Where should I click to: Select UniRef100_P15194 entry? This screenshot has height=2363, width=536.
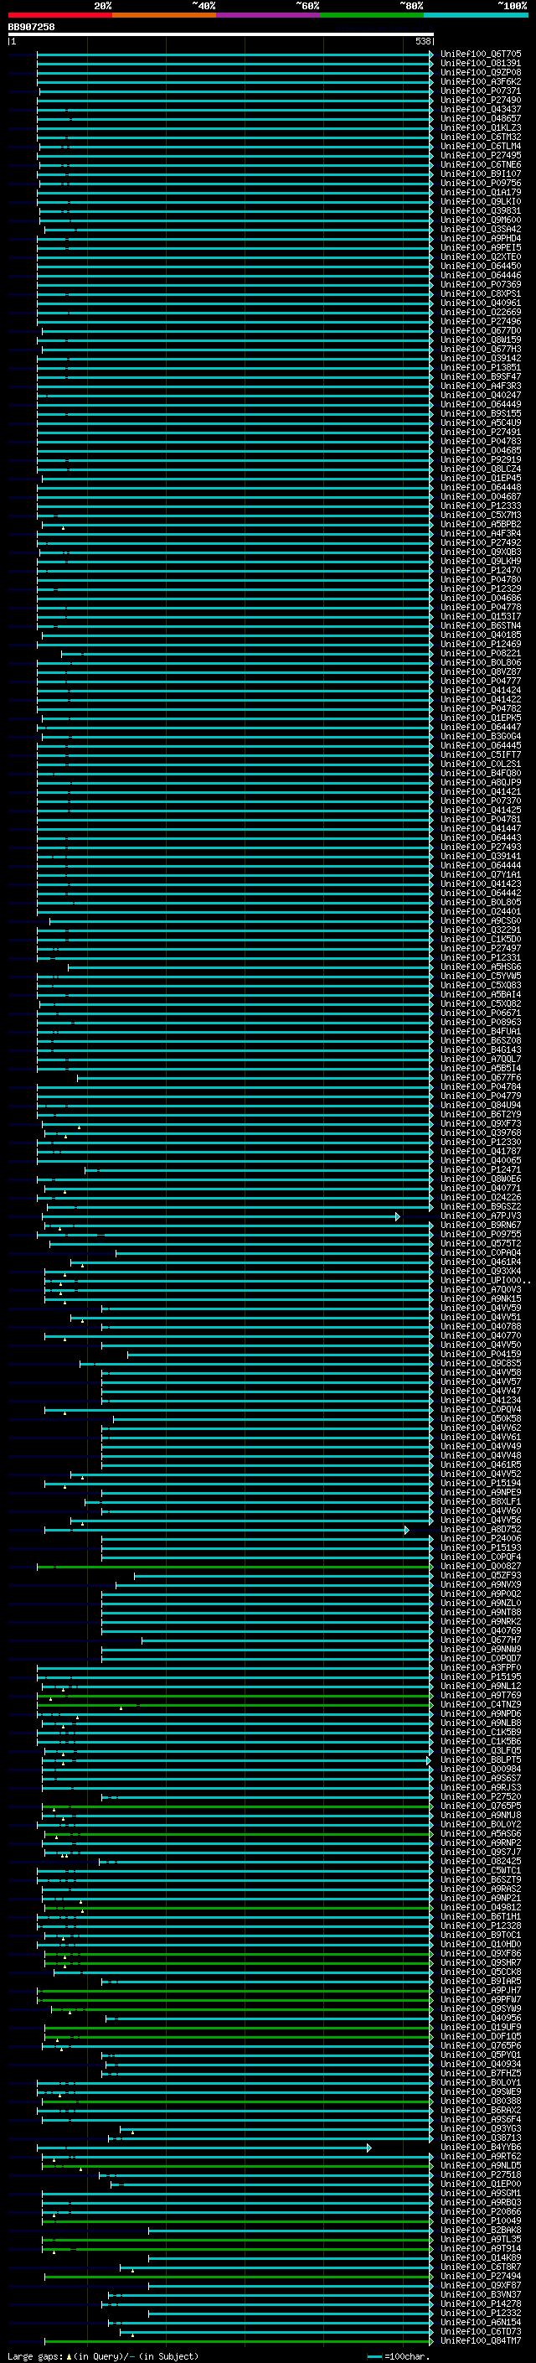(x=480, y=1484)
